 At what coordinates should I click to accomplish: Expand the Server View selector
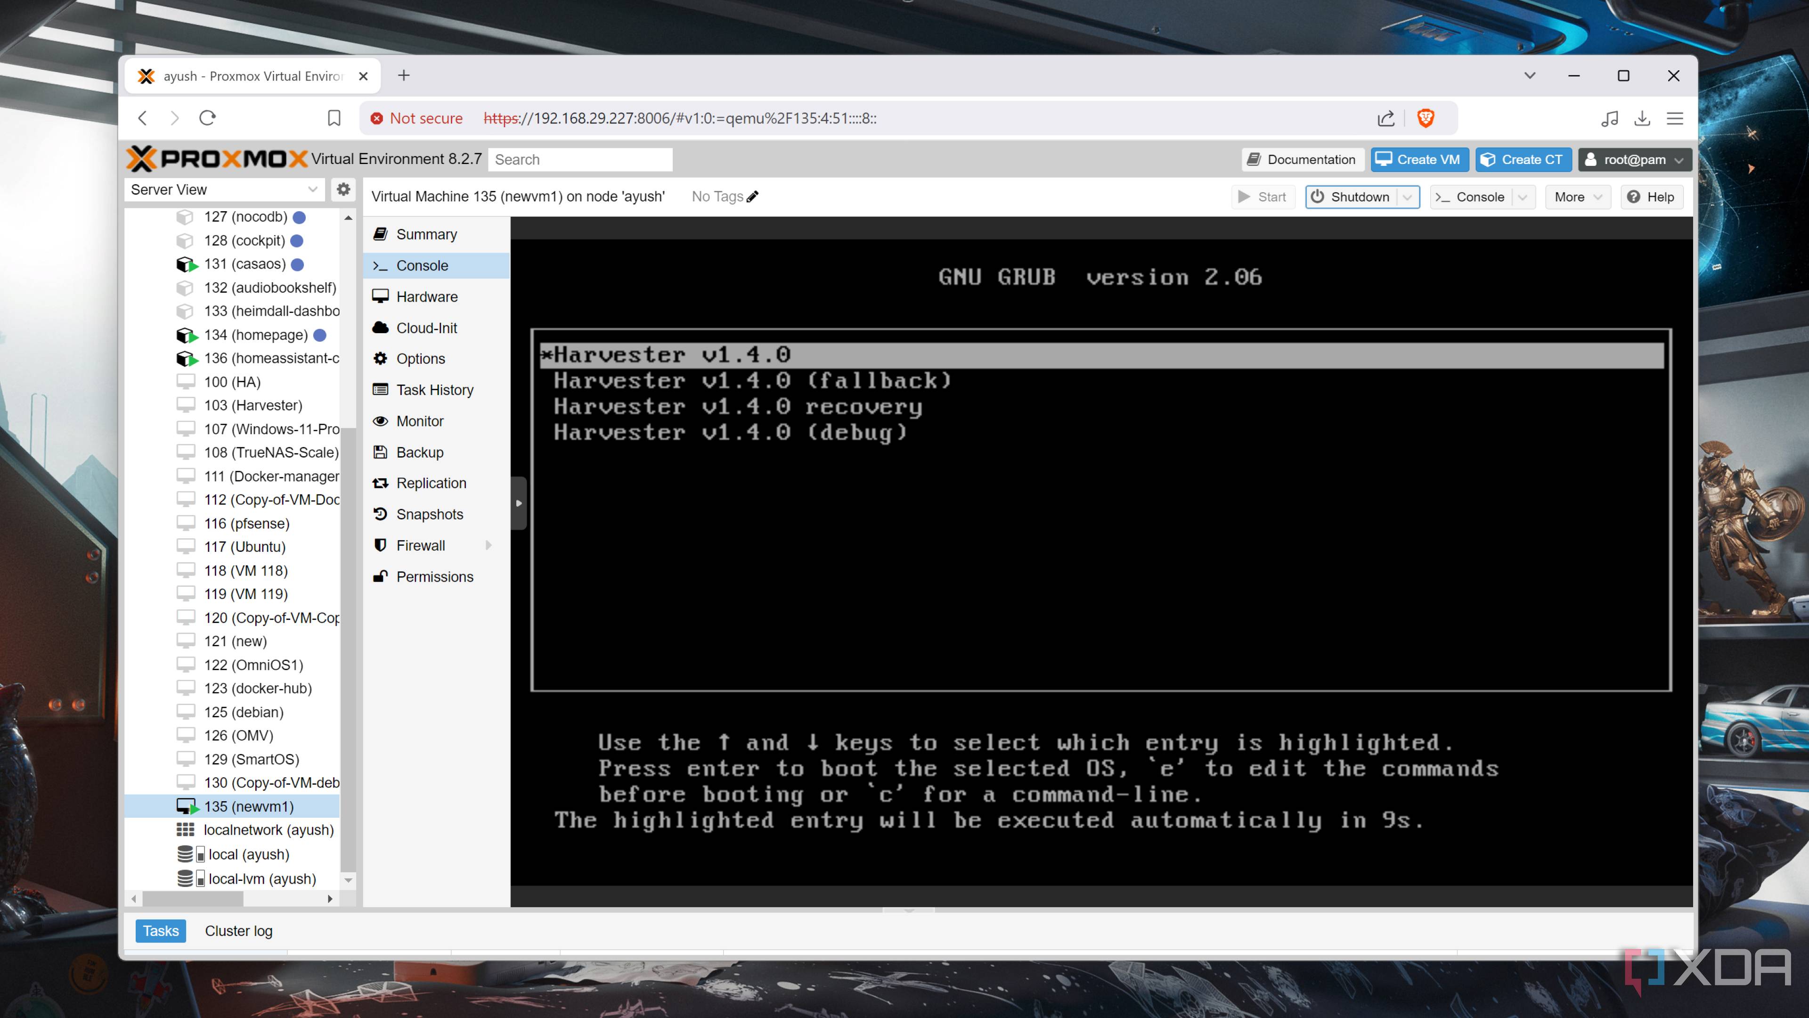tap(312, 189)
